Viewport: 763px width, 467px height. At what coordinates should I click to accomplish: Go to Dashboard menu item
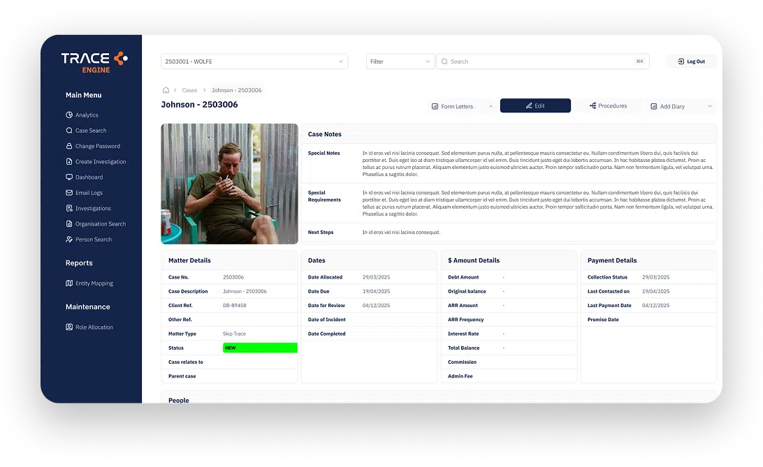click(89, 177)
